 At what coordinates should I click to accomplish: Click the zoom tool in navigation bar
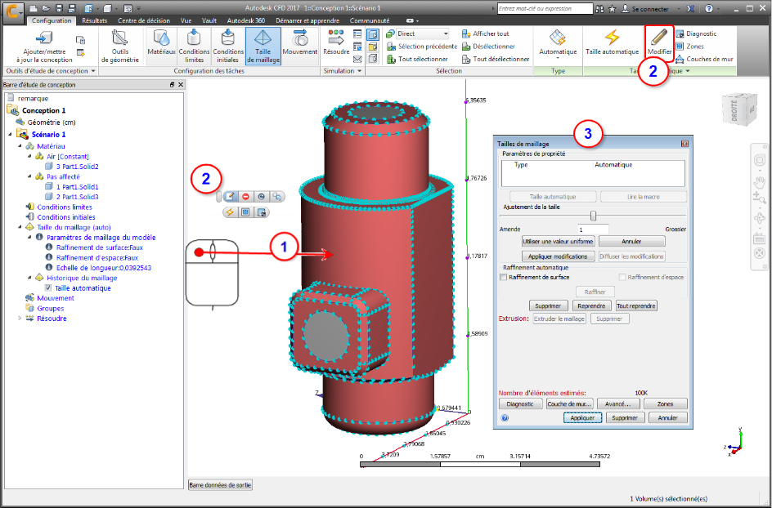(x=759, y=198)
